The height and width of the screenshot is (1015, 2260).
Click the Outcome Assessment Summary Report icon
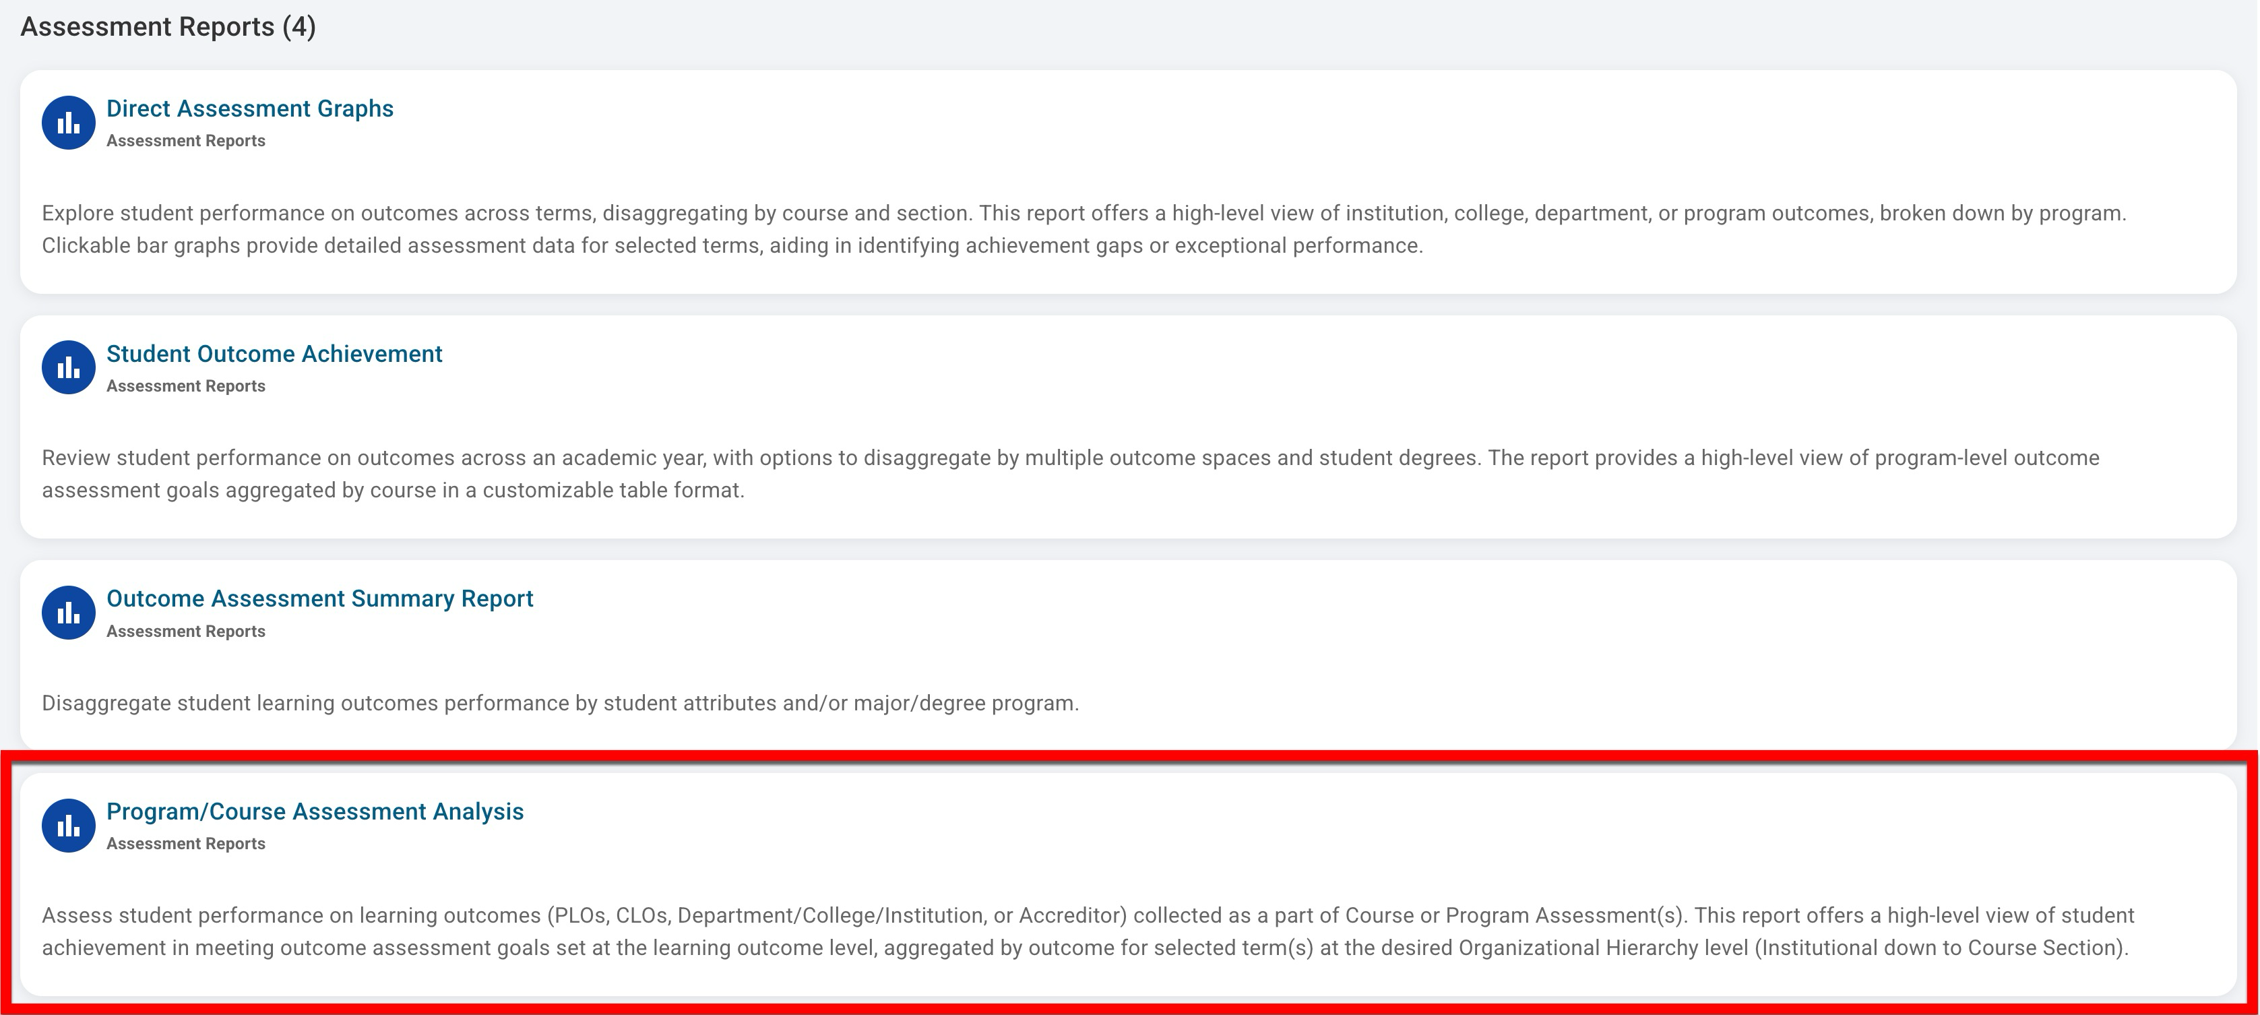click(x=69, y=613)
